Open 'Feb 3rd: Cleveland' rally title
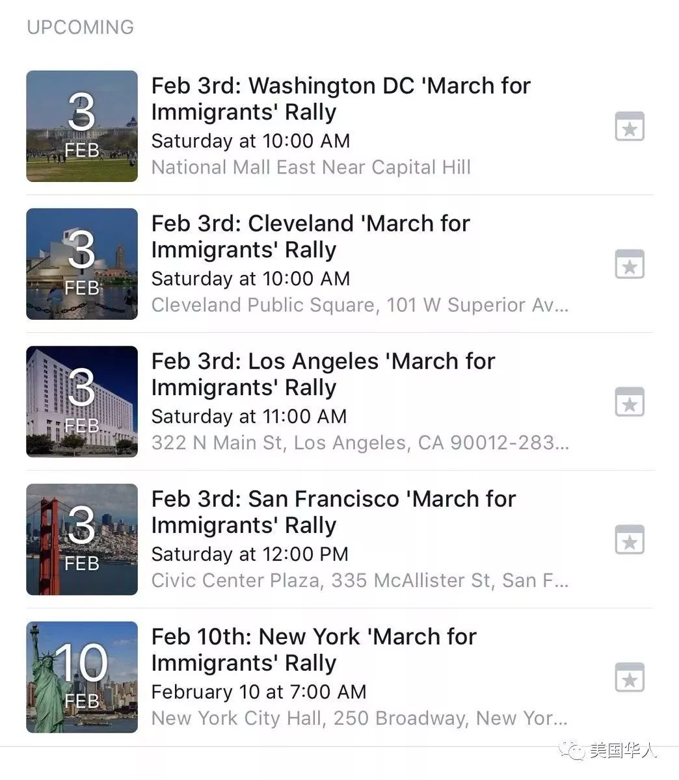The height and width of the screenshot is (780, 679). pos(310,237)
